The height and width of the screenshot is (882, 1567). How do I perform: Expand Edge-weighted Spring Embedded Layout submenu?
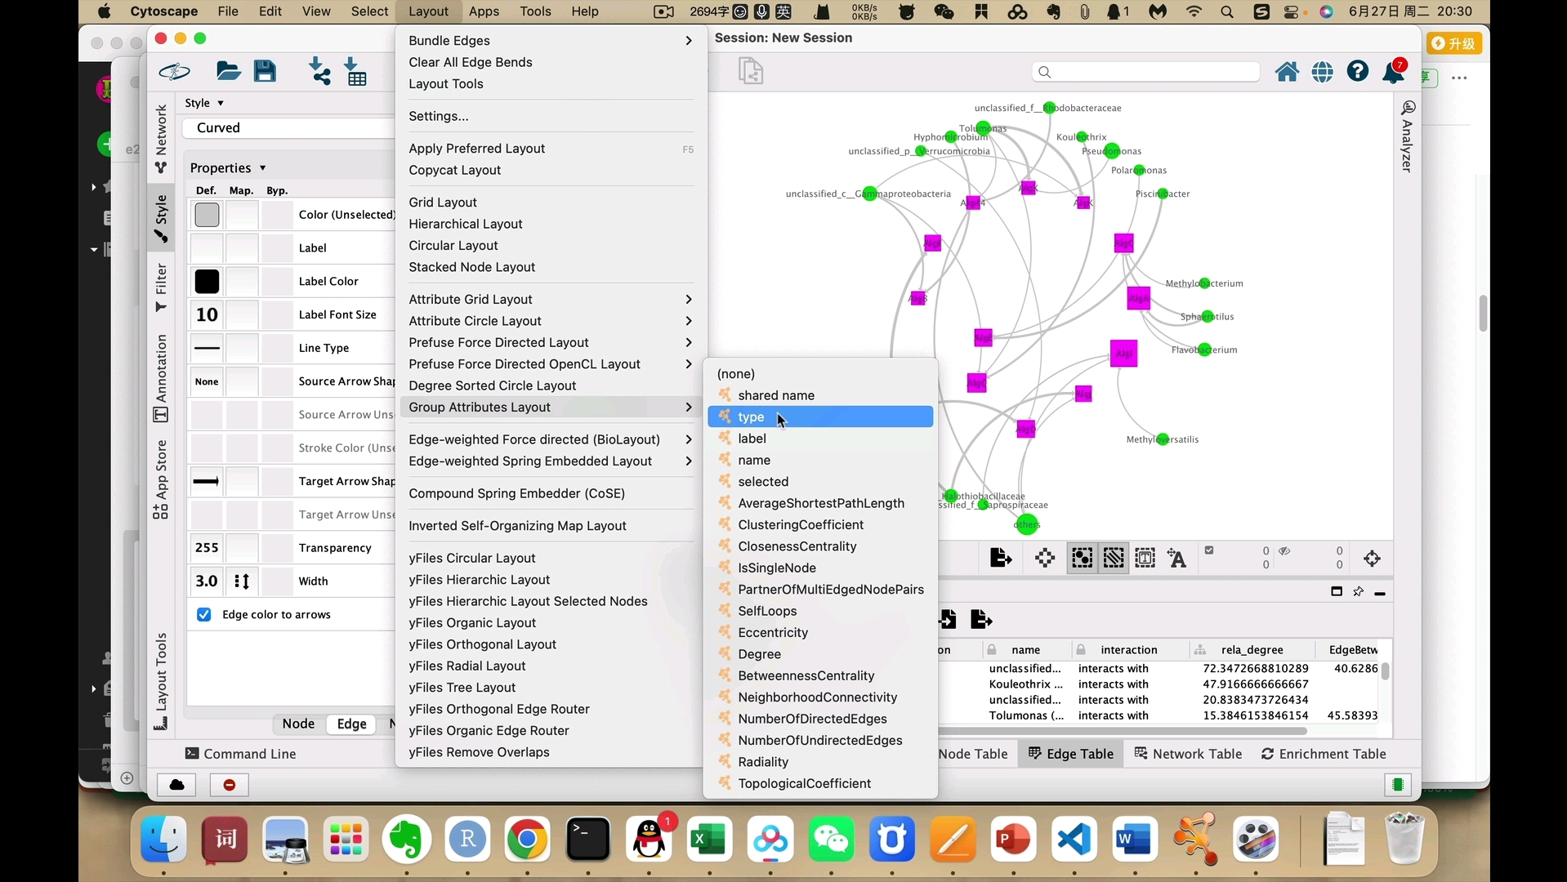(551, 461)
